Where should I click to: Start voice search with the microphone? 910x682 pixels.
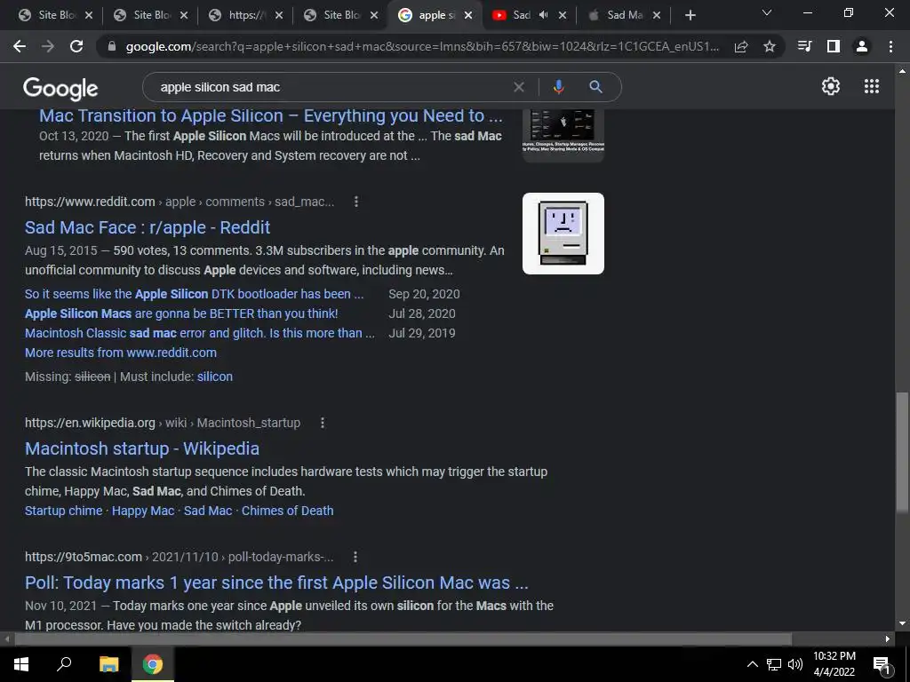point(558,87)
